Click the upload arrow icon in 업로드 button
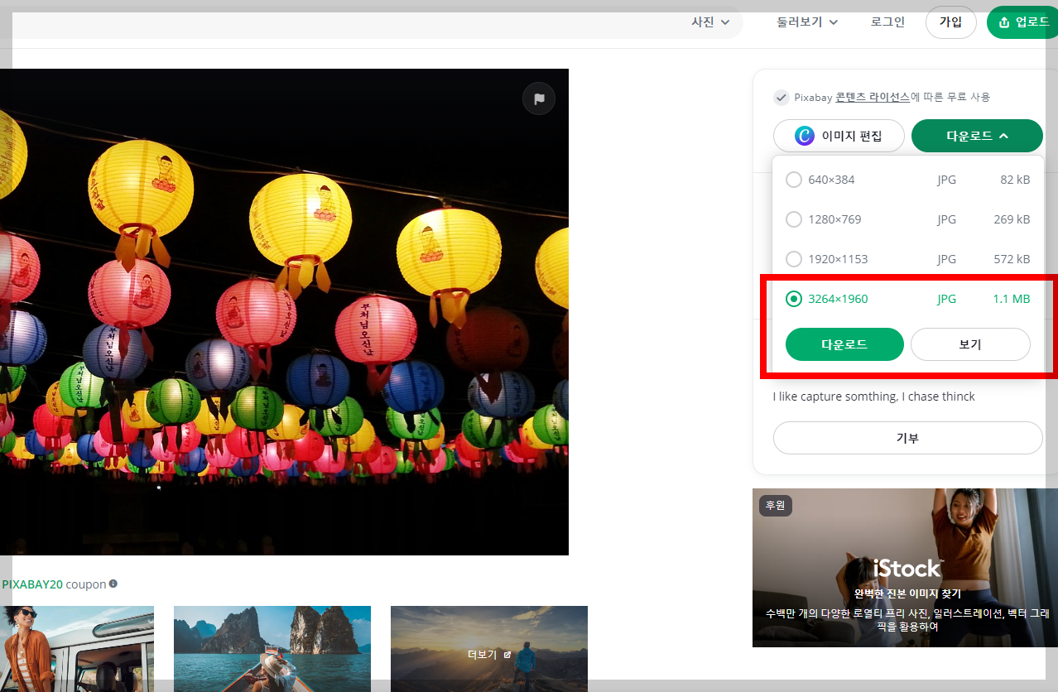The image size is (1058, 692). coord(1004,22)
